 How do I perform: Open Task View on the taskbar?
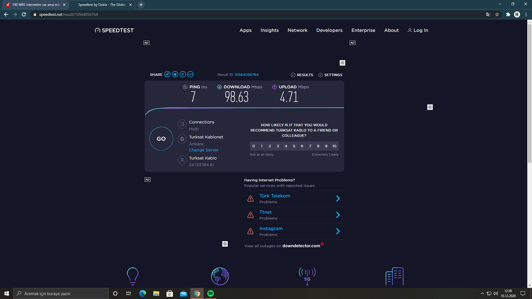coord(129,293)
